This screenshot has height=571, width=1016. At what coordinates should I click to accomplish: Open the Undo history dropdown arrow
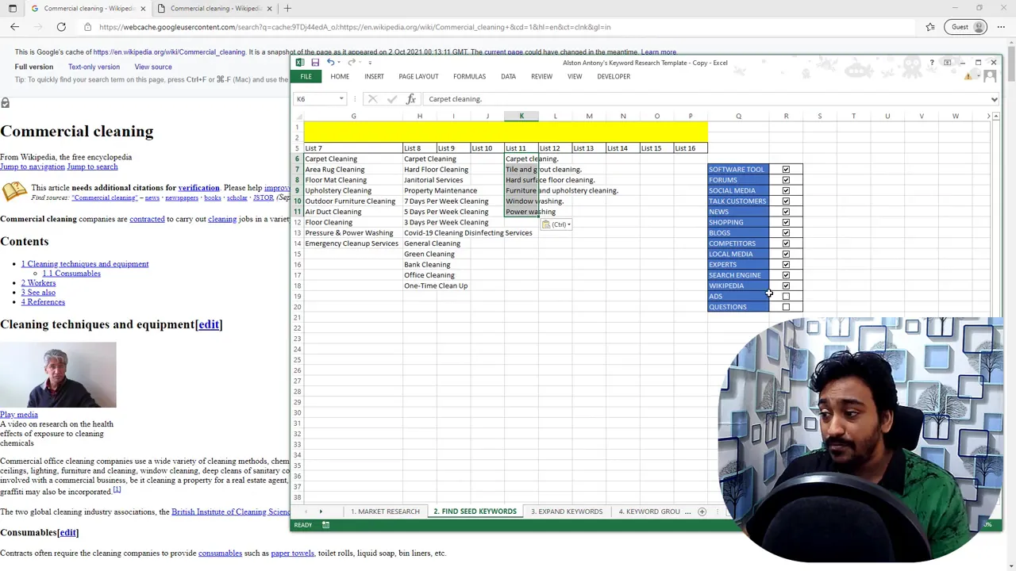tap(339, 62)
